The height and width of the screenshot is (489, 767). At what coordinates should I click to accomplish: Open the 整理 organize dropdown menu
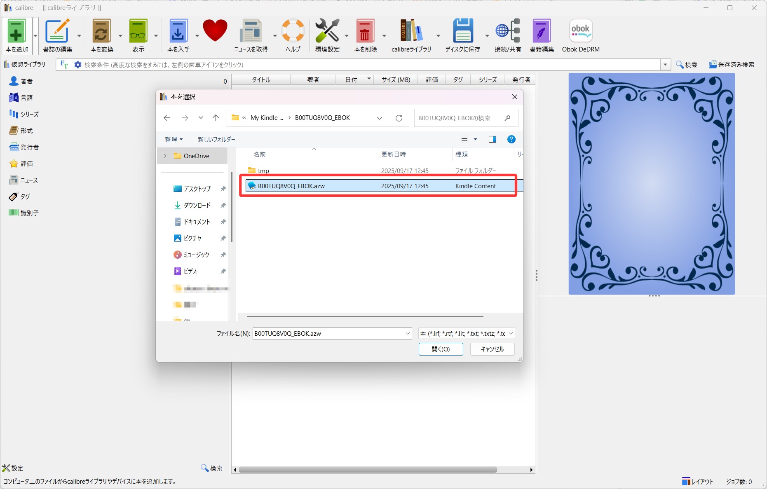174,140
